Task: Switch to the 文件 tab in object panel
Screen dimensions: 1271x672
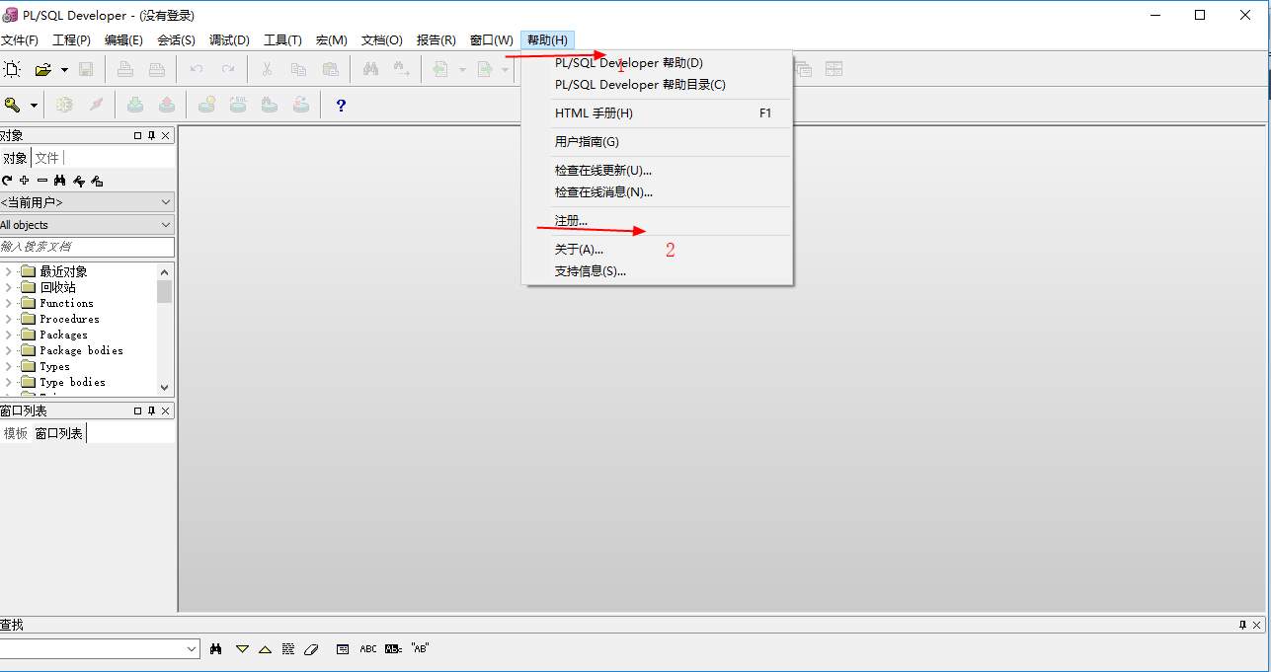Action: [x=46, y=158]
